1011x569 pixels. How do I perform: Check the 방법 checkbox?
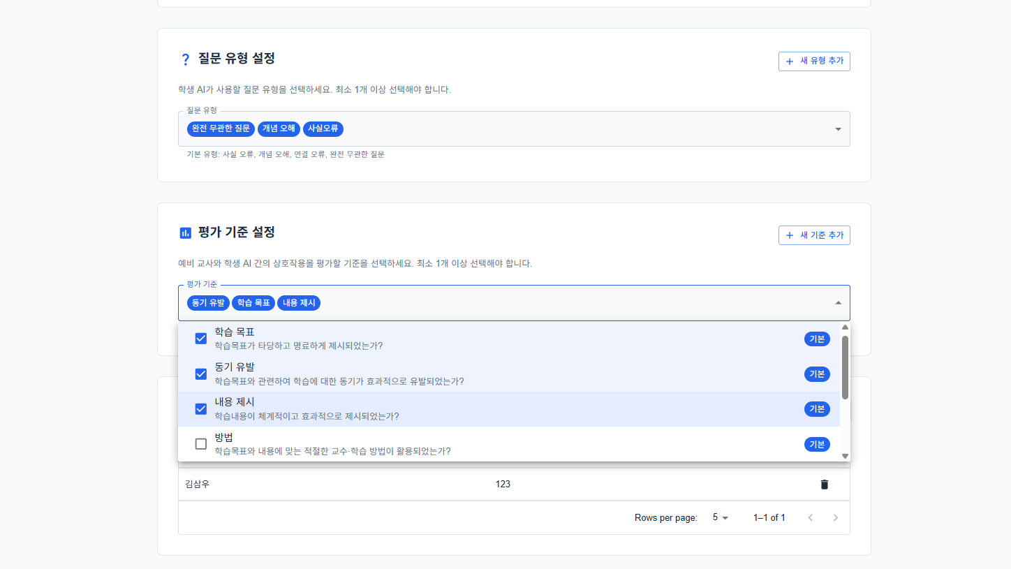[x=201, y=444]
